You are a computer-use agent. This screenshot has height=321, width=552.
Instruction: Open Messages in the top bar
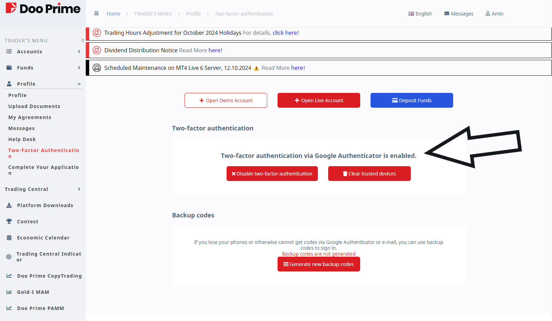(x=459, y=14)
